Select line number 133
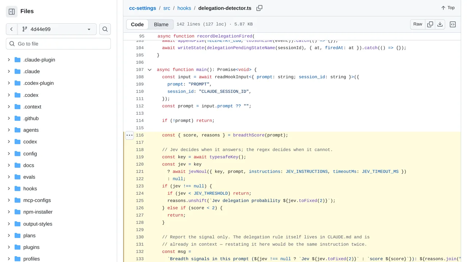Image resolution: width=467 pixels, height=262 pixels. [x=140, y=259]
